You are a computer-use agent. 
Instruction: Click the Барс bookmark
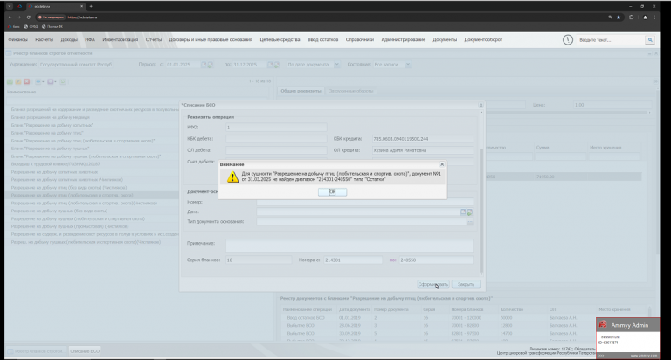(14, 26)
